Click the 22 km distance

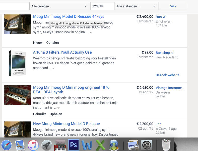click(160, 133)
